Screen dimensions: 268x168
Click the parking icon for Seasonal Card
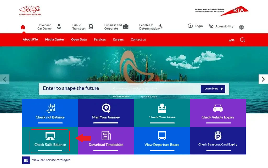pos(218,136)
